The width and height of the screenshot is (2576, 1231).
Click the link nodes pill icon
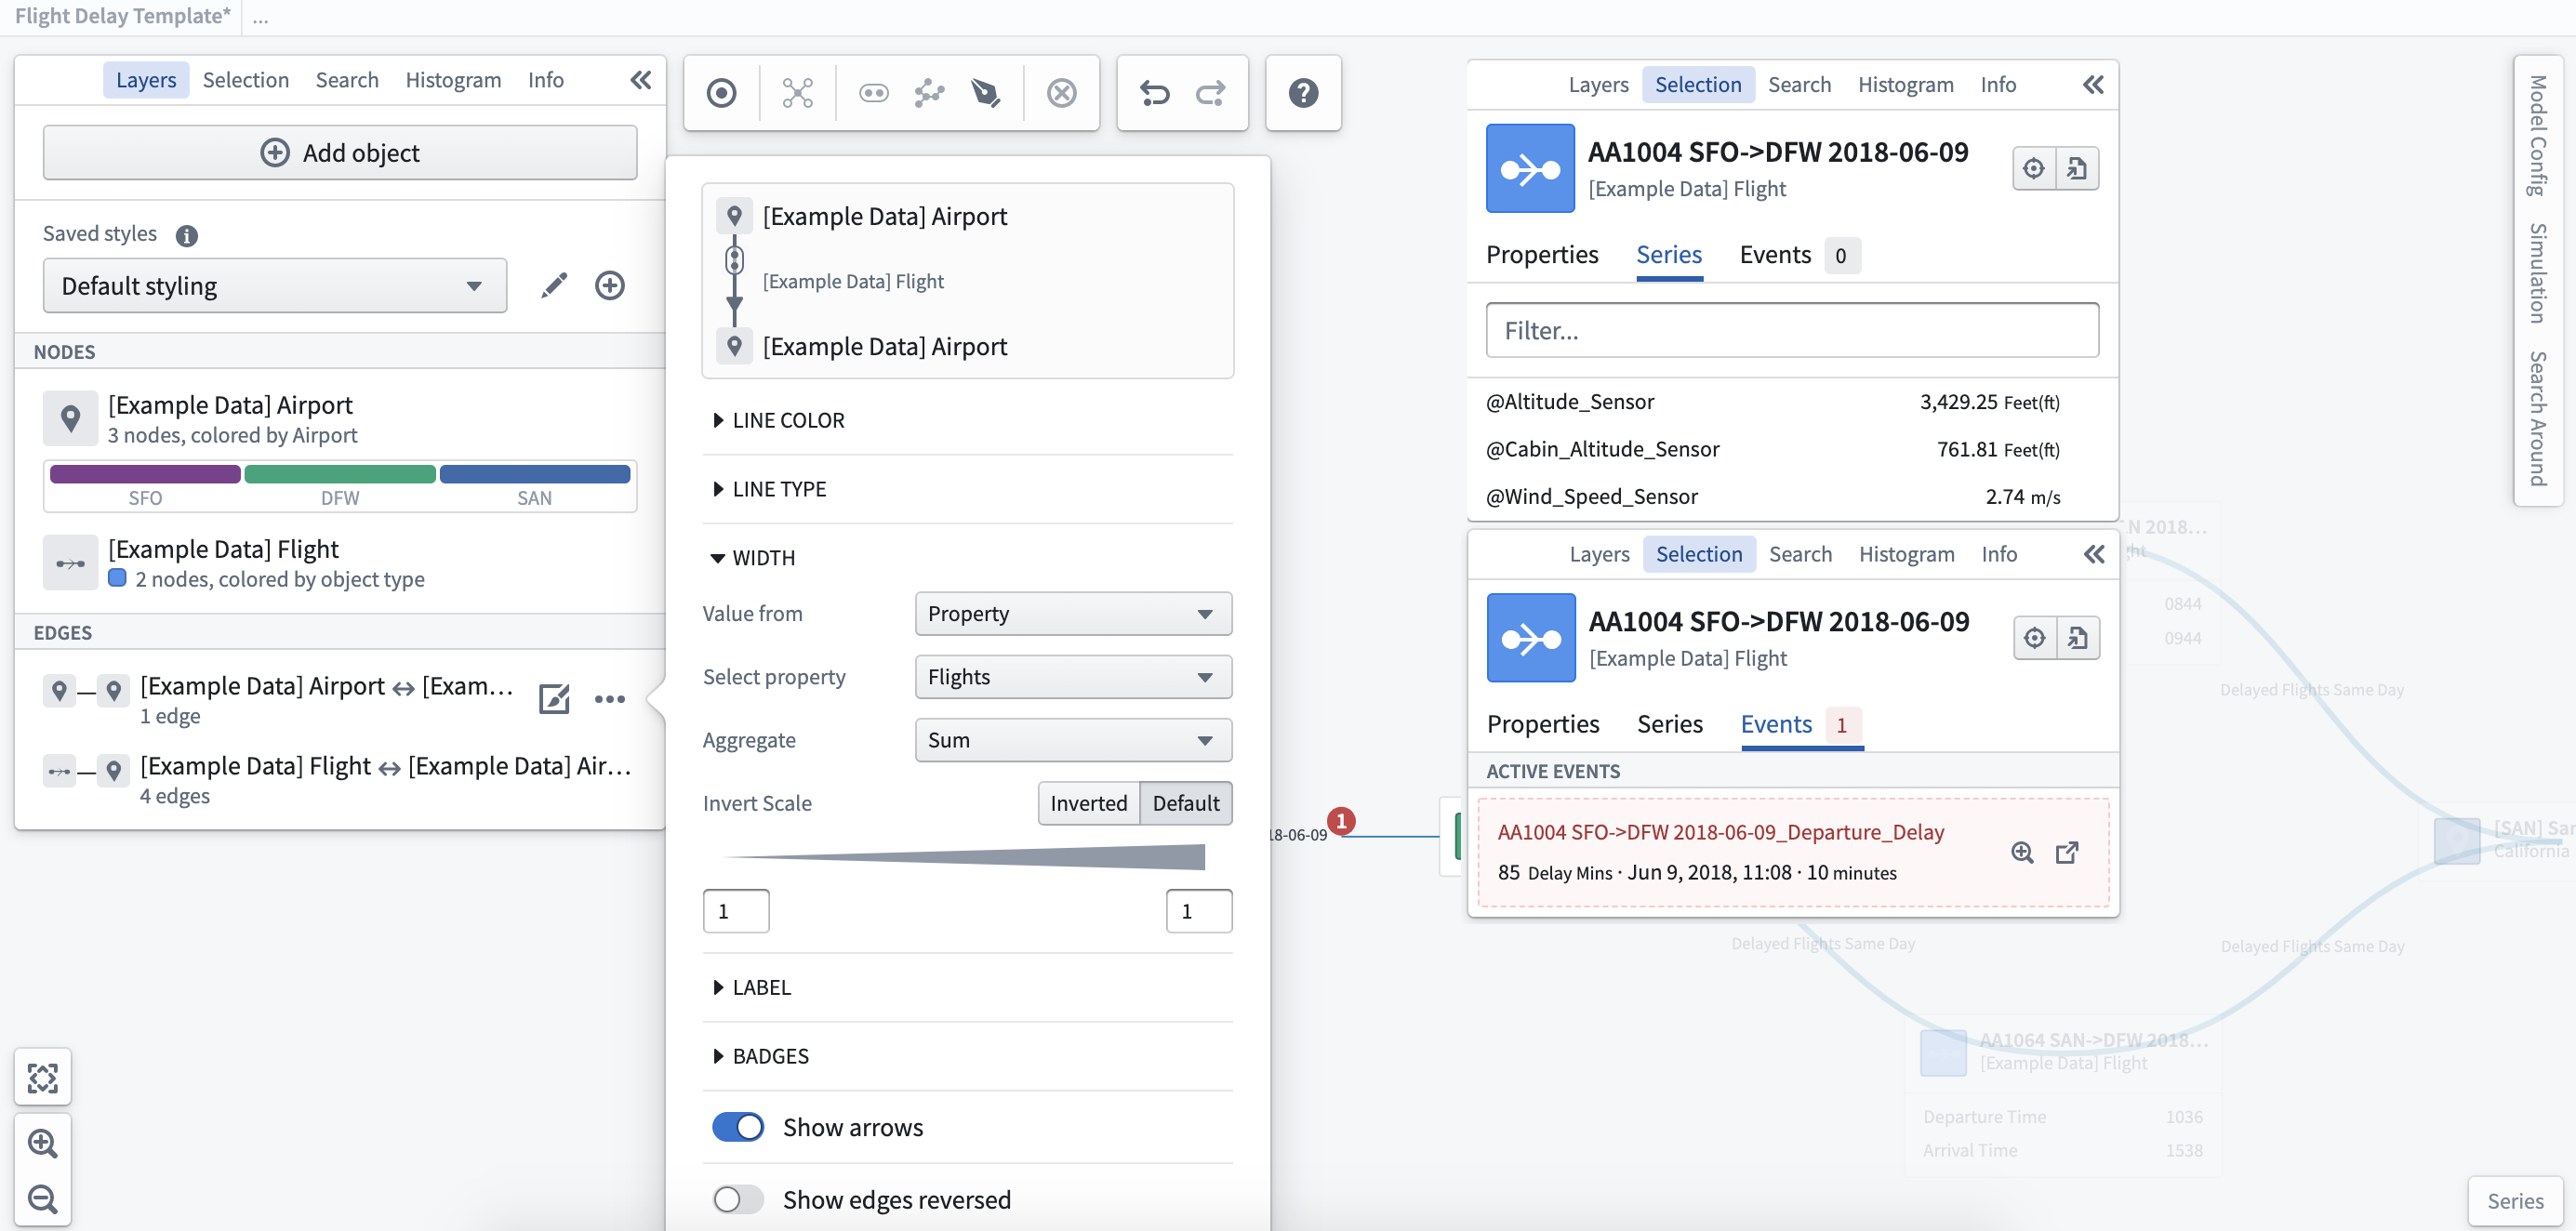[x=873, y=93]
